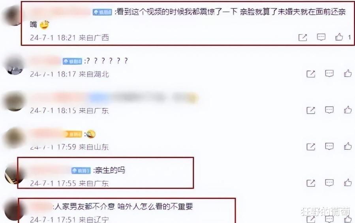Like the Shandong laughing-emoji comment
Viewport: 355px width, 223px height.
(x=348, y=146)
